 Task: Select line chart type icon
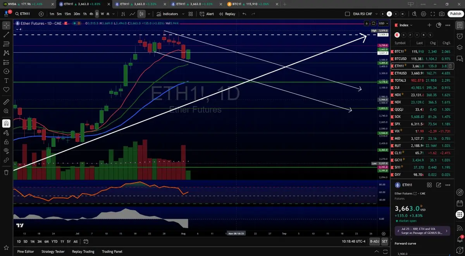click(132, 14)
